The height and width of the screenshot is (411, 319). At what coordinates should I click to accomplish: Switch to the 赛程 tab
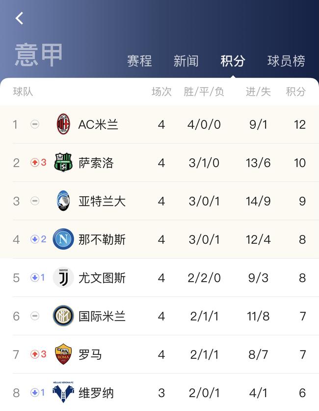pyautogui.click(x=139, y=61)
